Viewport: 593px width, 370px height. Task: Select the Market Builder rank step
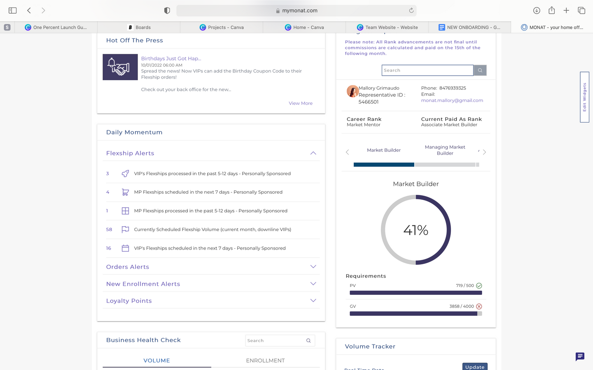pyautogui.click(x=384, y=150)
